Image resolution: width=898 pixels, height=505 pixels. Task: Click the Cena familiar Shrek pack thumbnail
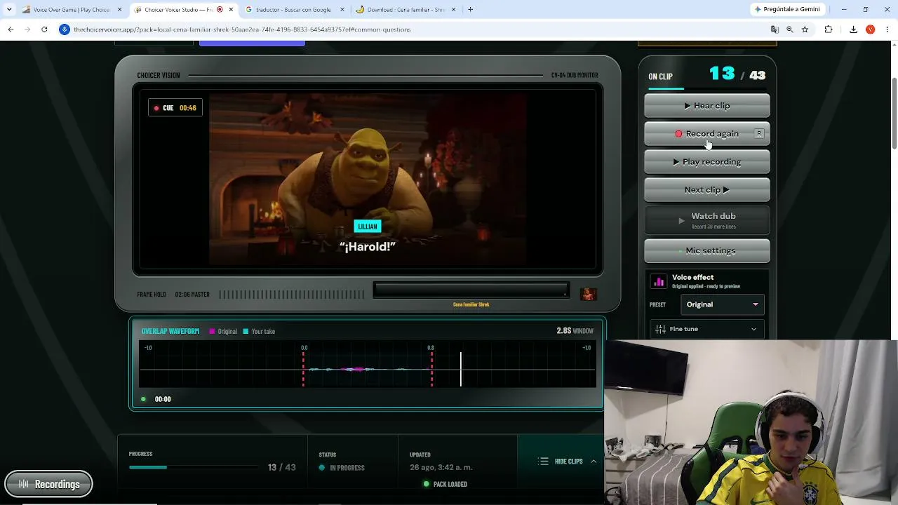(x=589, y=294)
